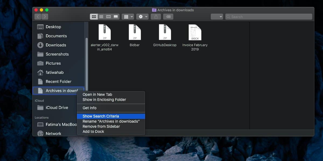
Task: Switch to column view in toolbar
Action: tap(108, 17)
